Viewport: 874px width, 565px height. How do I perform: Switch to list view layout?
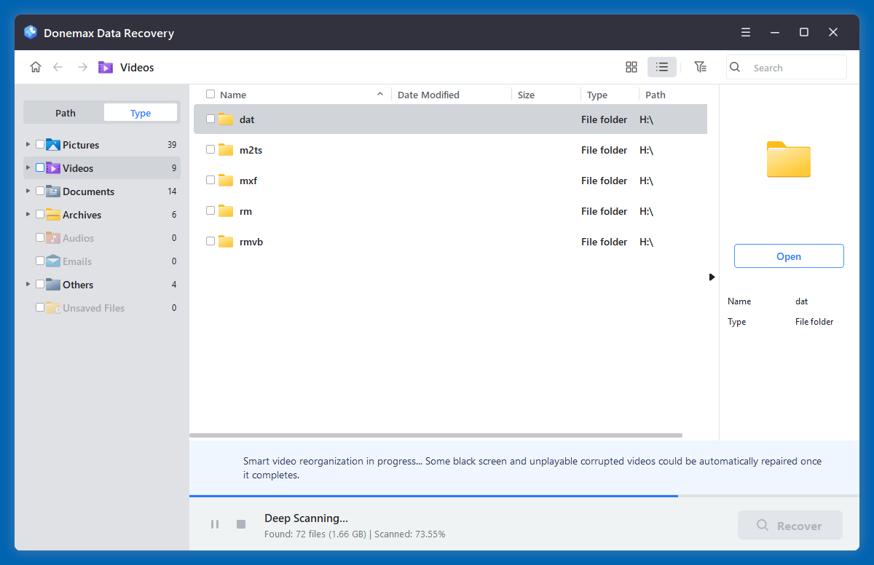661,66
